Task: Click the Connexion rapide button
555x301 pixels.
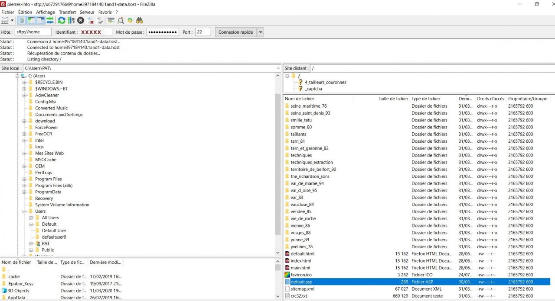Action: coord(236,32)
